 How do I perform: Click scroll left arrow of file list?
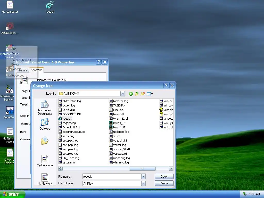coord(60,169)
